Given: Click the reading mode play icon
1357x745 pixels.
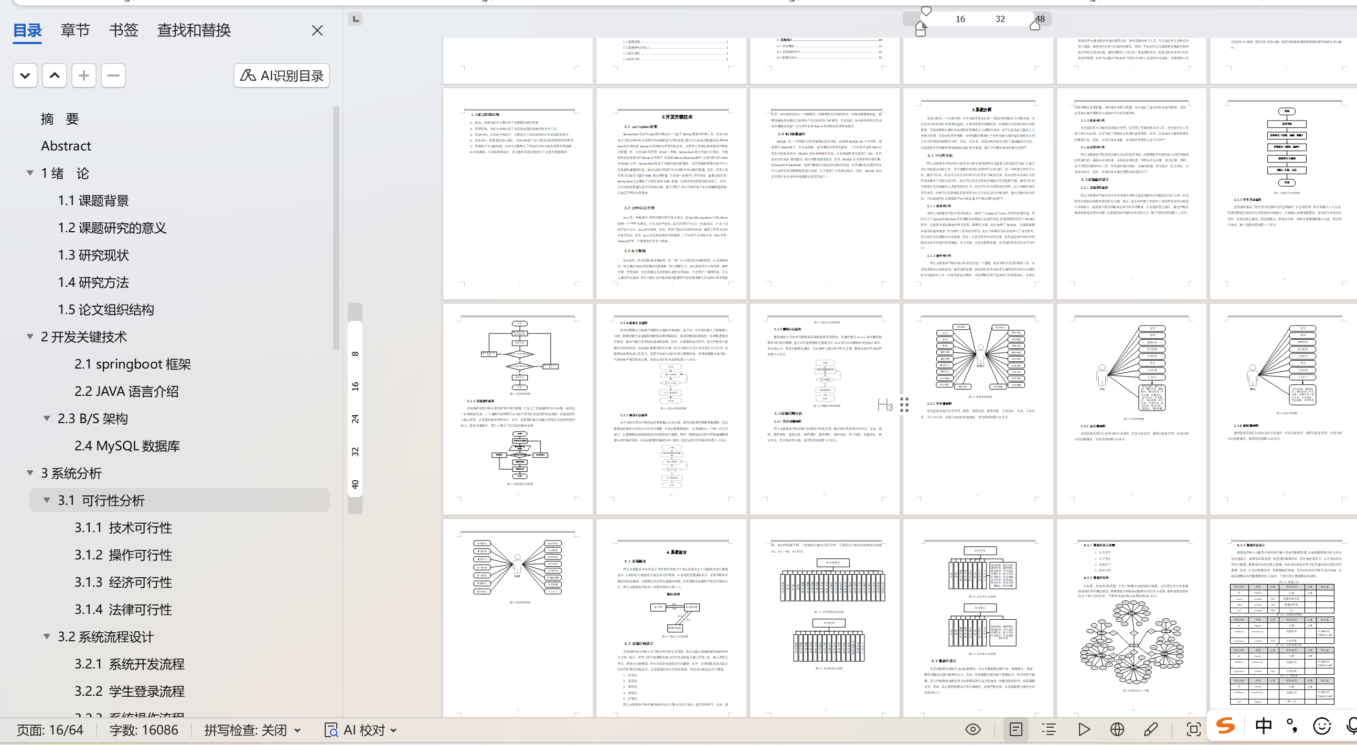Looking at the screenshot, I should coord(1084,729).
